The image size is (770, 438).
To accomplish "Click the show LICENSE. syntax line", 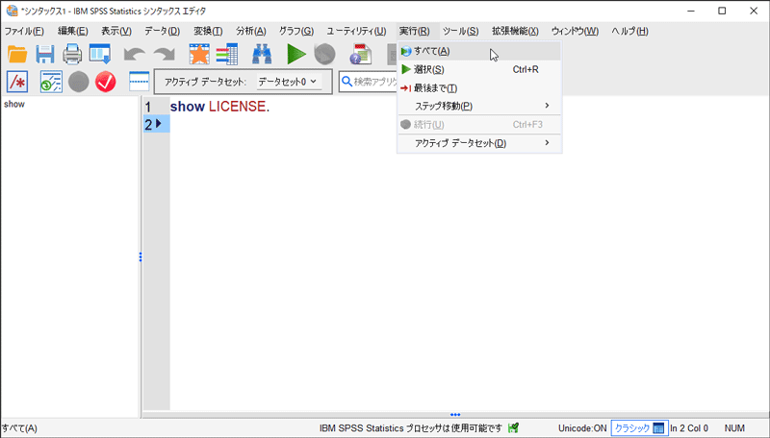I will [x=219, y=107].
